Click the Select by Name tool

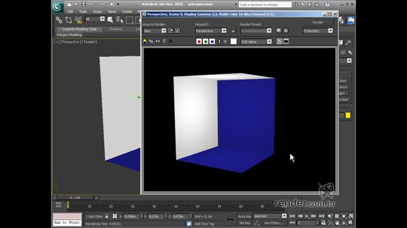coord(120,20)
